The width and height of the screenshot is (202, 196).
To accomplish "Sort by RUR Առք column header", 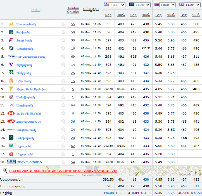I will (158, 15).
